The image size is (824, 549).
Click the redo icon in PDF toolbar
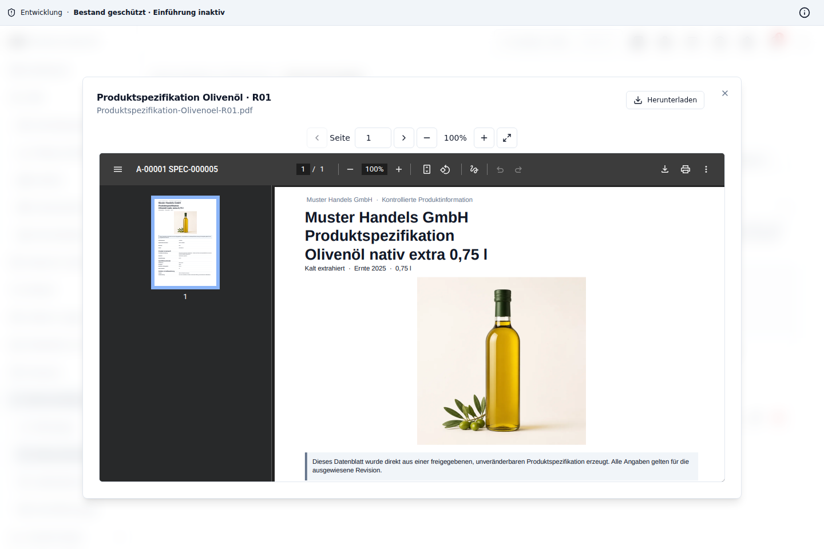[518, 169]
